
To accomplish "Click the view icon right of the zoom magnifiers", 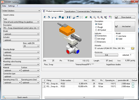I will click(105, 17).
